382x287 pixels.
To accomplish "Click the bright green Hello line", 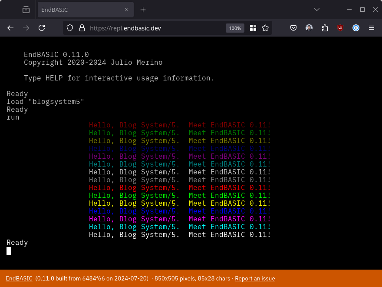I will click(x=180, y=196).
